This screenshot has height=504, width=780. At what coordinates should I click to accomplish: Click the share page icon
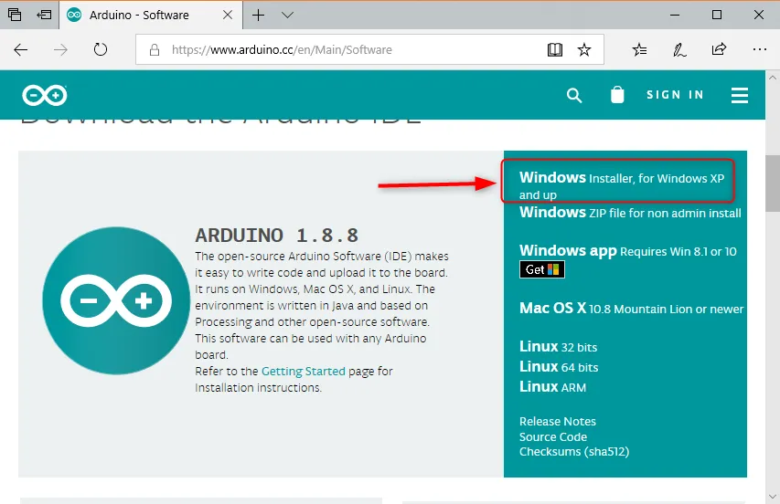pyautogui.click(x=719, y=49)
